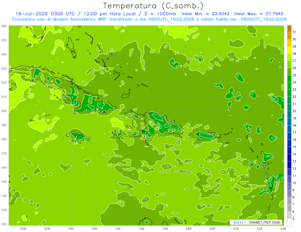Click the 72W longitude axis label

click(x=141, y=228)
